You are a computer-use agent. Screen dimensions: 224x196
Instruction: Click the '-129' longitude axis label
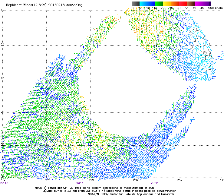pos(90,180)
